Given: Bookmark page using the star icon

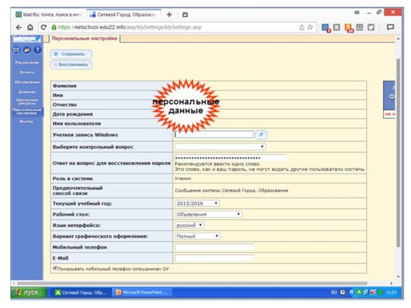Looking at the screenshot, I should [310, 27].
